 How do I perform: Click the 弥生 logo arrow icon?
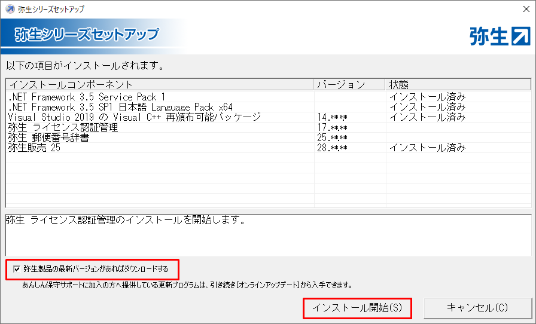click(520, 36)
